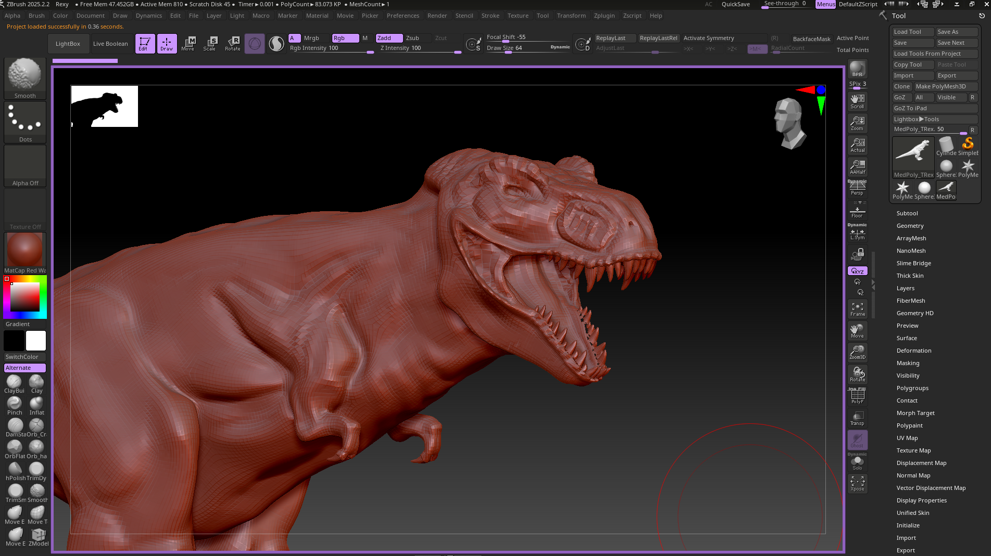991x556 pixels.
Task: Expand Display Properties section
Action: click(x=921, y=500)
